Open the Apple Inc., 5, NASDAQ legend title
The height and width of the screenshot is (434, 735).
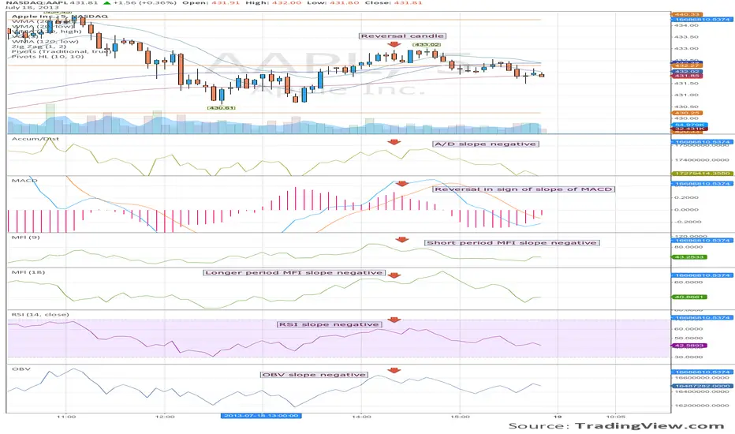tap(59, 16)
